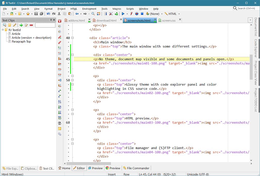This screenshot has width=260, height=176.
Task: Toggle Insert mode in status bar
Action: click(x=112, y=174)
